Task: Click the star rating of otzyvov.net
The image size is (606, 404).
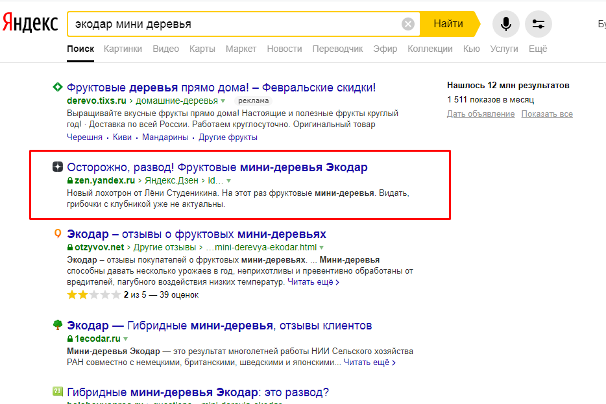Action: [x=94, y=295]
